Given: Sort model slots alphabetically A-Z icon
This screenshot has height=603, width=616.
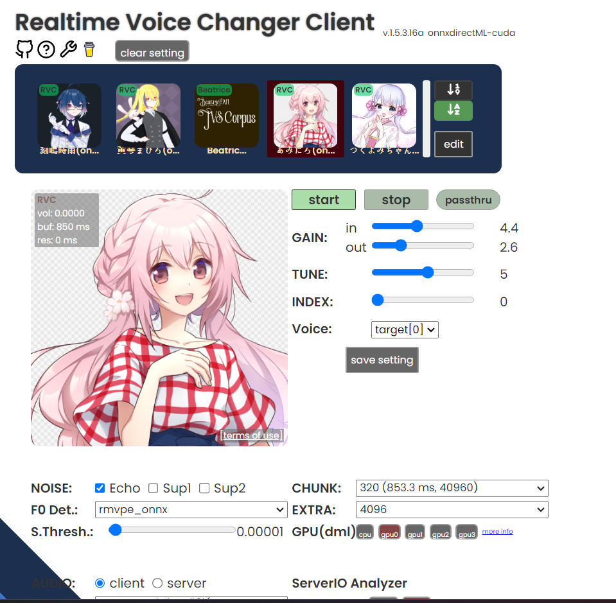Looking at the screenshot, I should (453, 110).
